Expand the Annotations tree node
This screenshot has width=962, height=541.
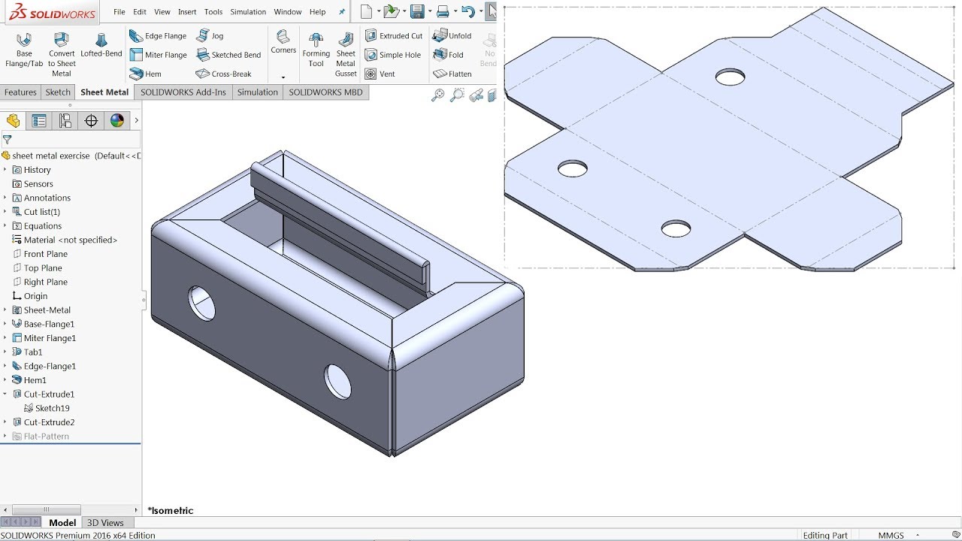pyautogui.click(x=5, y=198)
